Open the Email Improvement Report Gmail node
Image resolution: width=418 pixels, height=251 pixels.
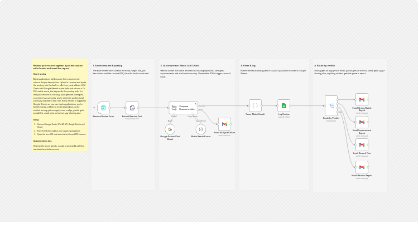tap(362, 122)
